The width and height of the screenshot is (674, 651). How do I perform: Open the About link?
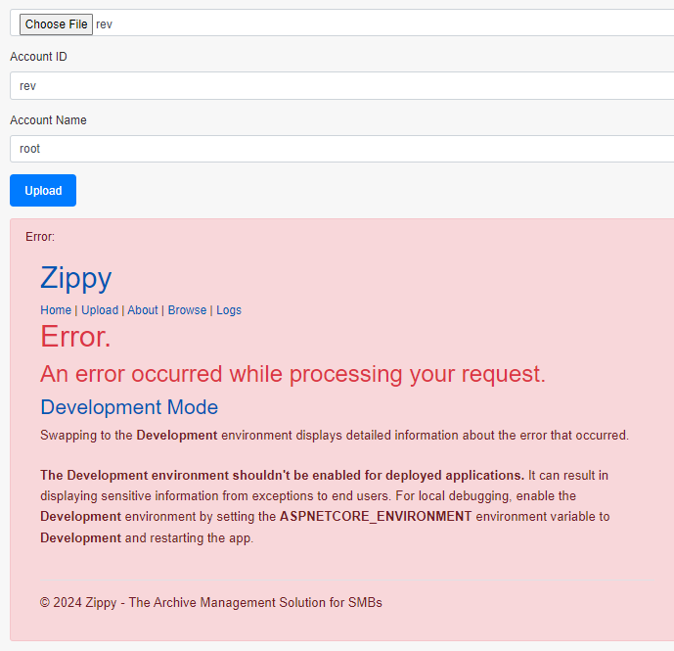click(143, 309)
